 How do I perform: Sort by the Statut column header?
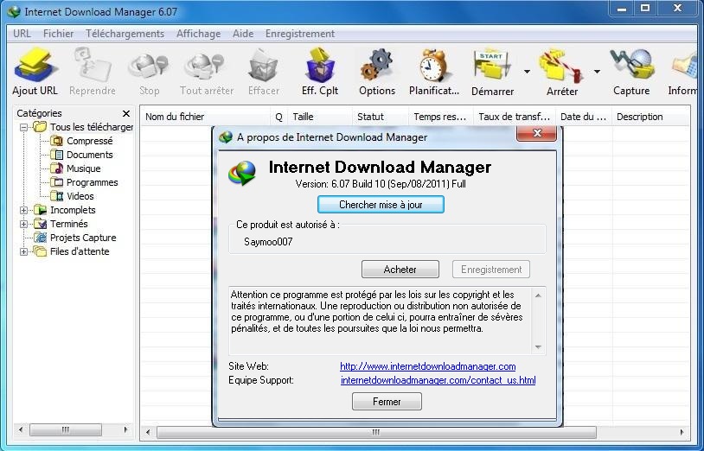click(380, 117)
